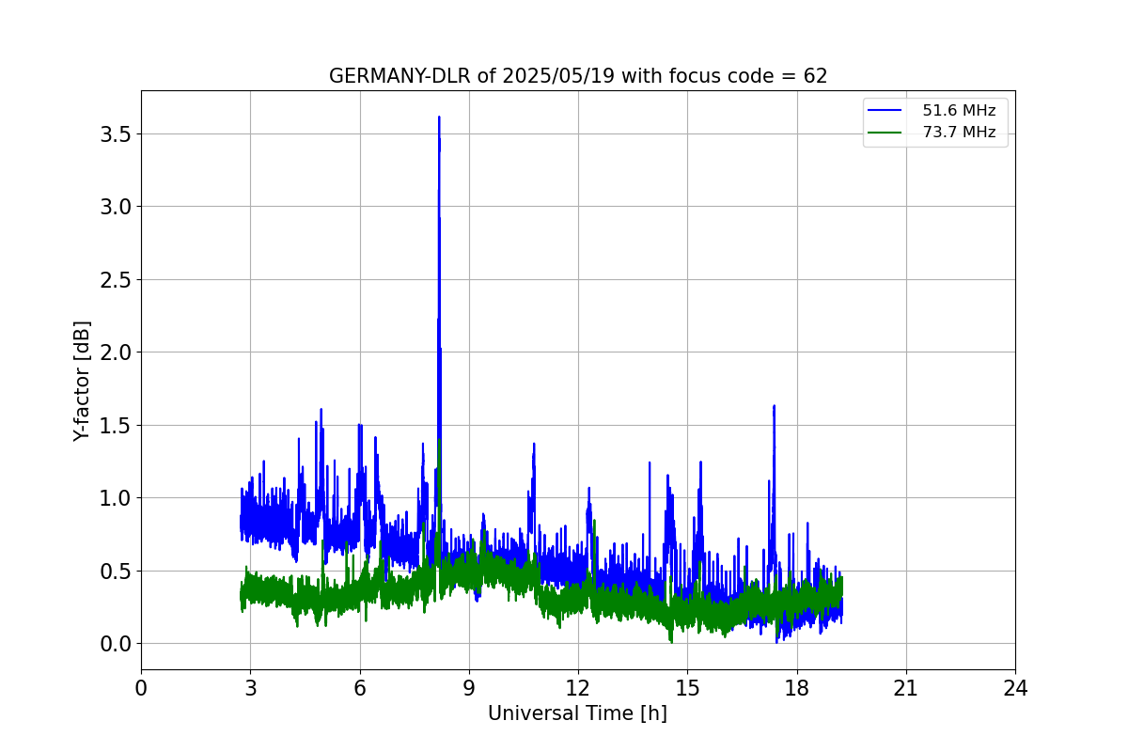Click the blue spike peak near 17.4 h
1128x752 pixels.
click(774, 407)
